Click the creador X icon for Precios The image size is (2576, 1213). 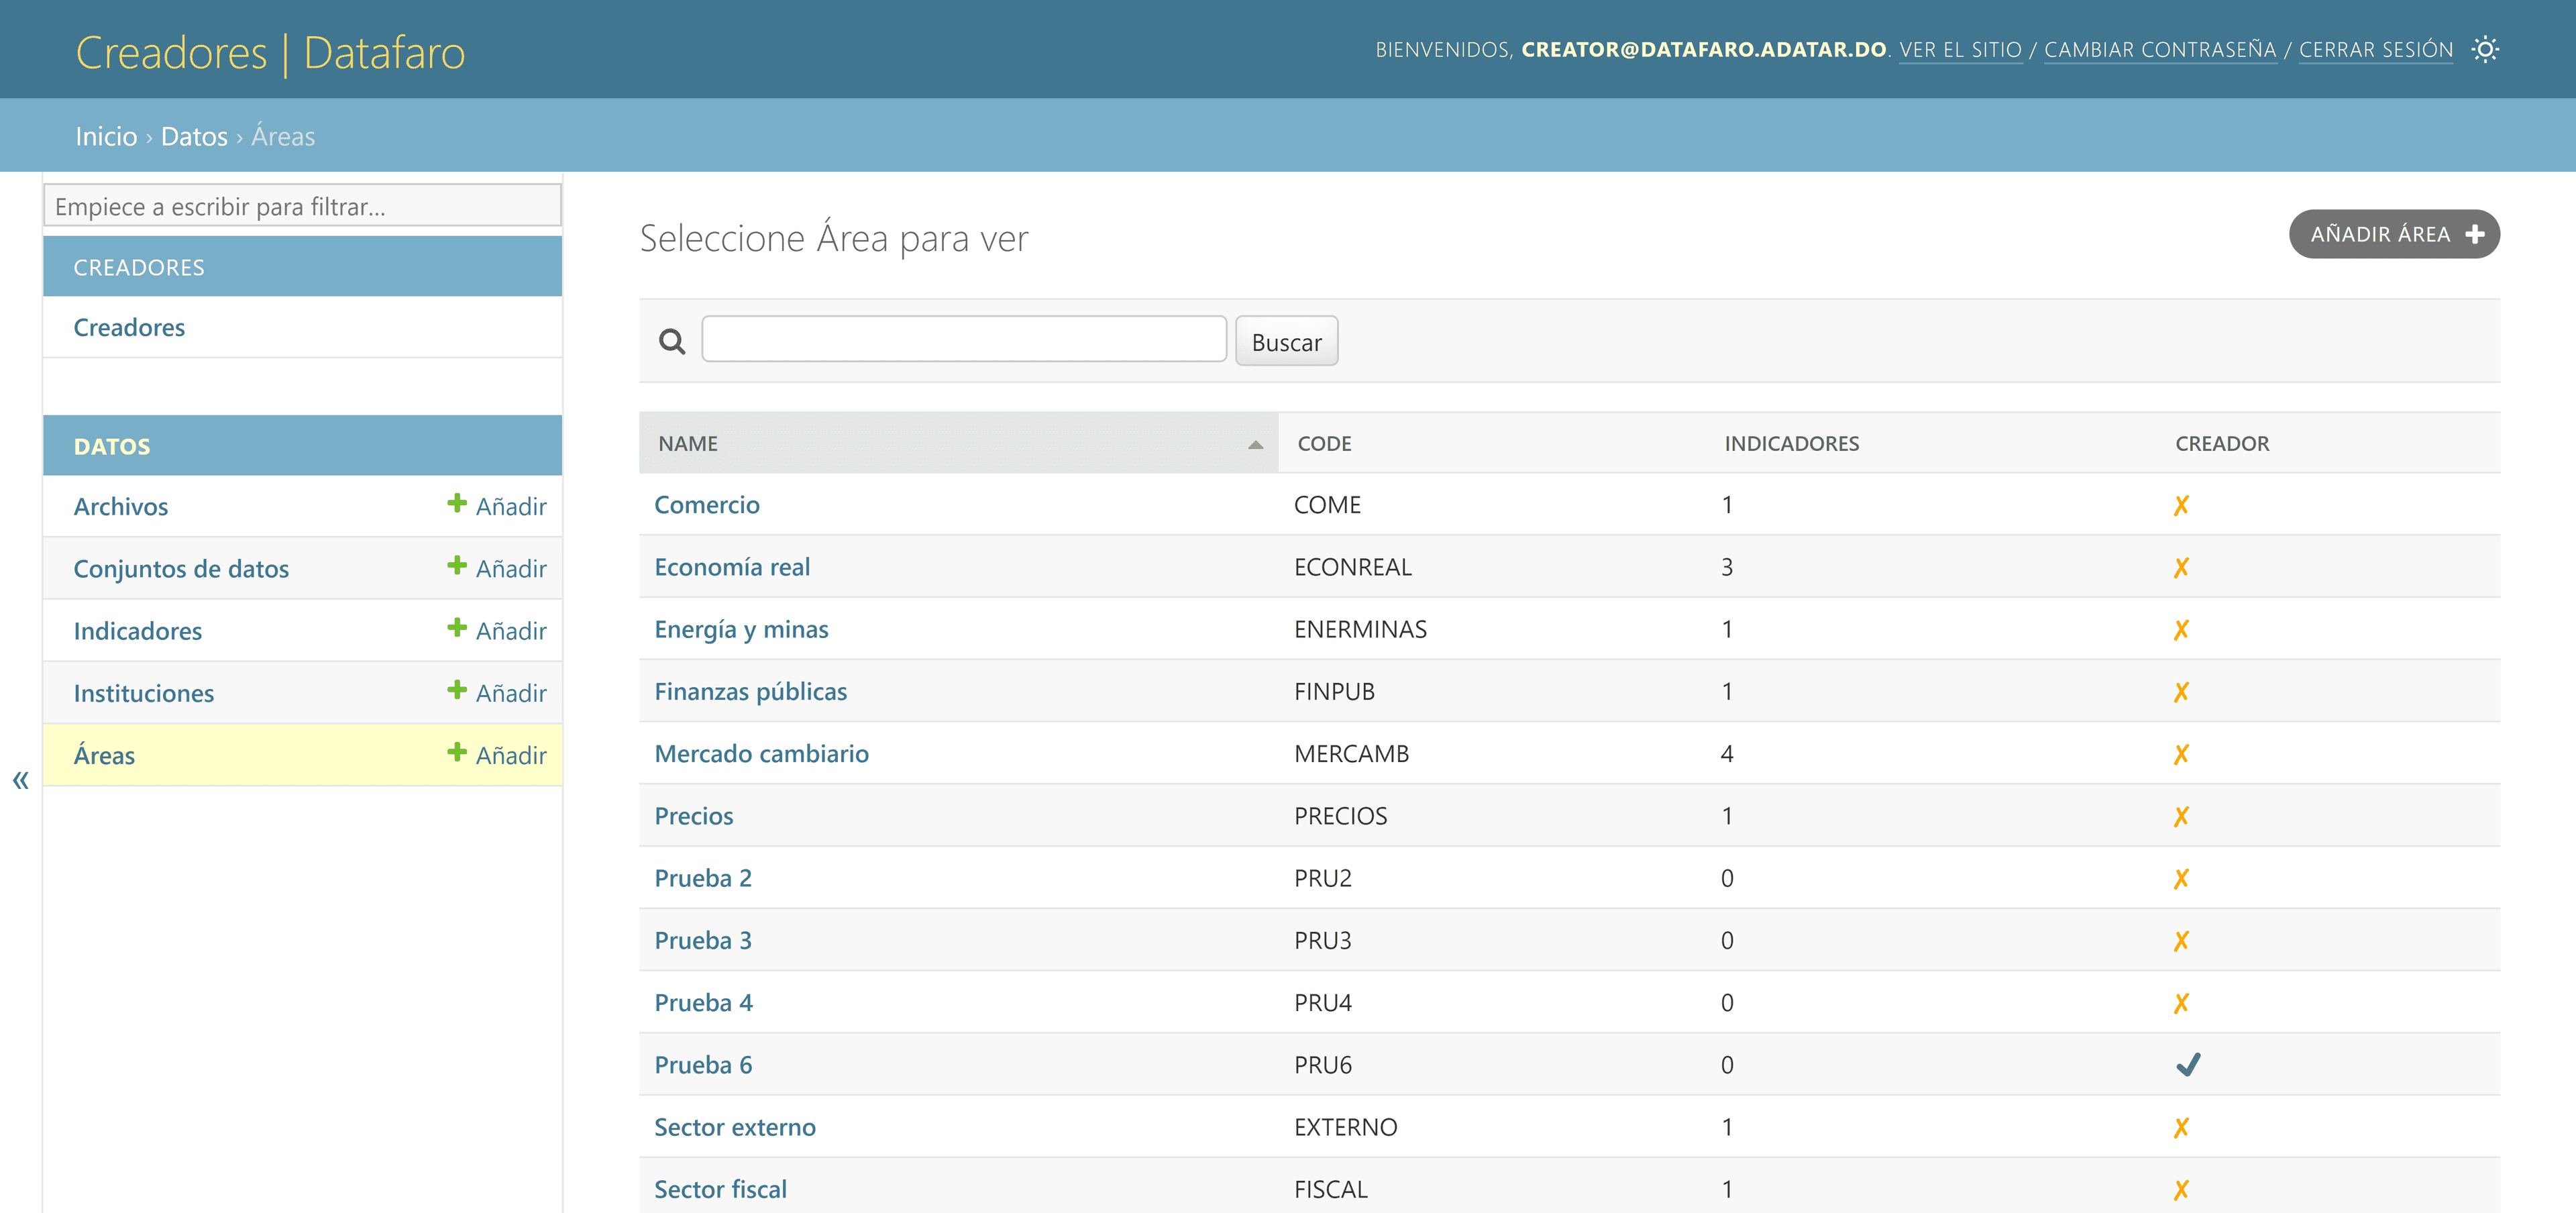[x=2181, y=816]
